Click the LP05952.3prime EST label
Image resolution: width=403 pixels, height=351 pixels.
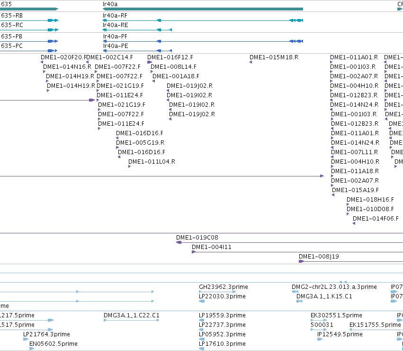tap(222, 334)
